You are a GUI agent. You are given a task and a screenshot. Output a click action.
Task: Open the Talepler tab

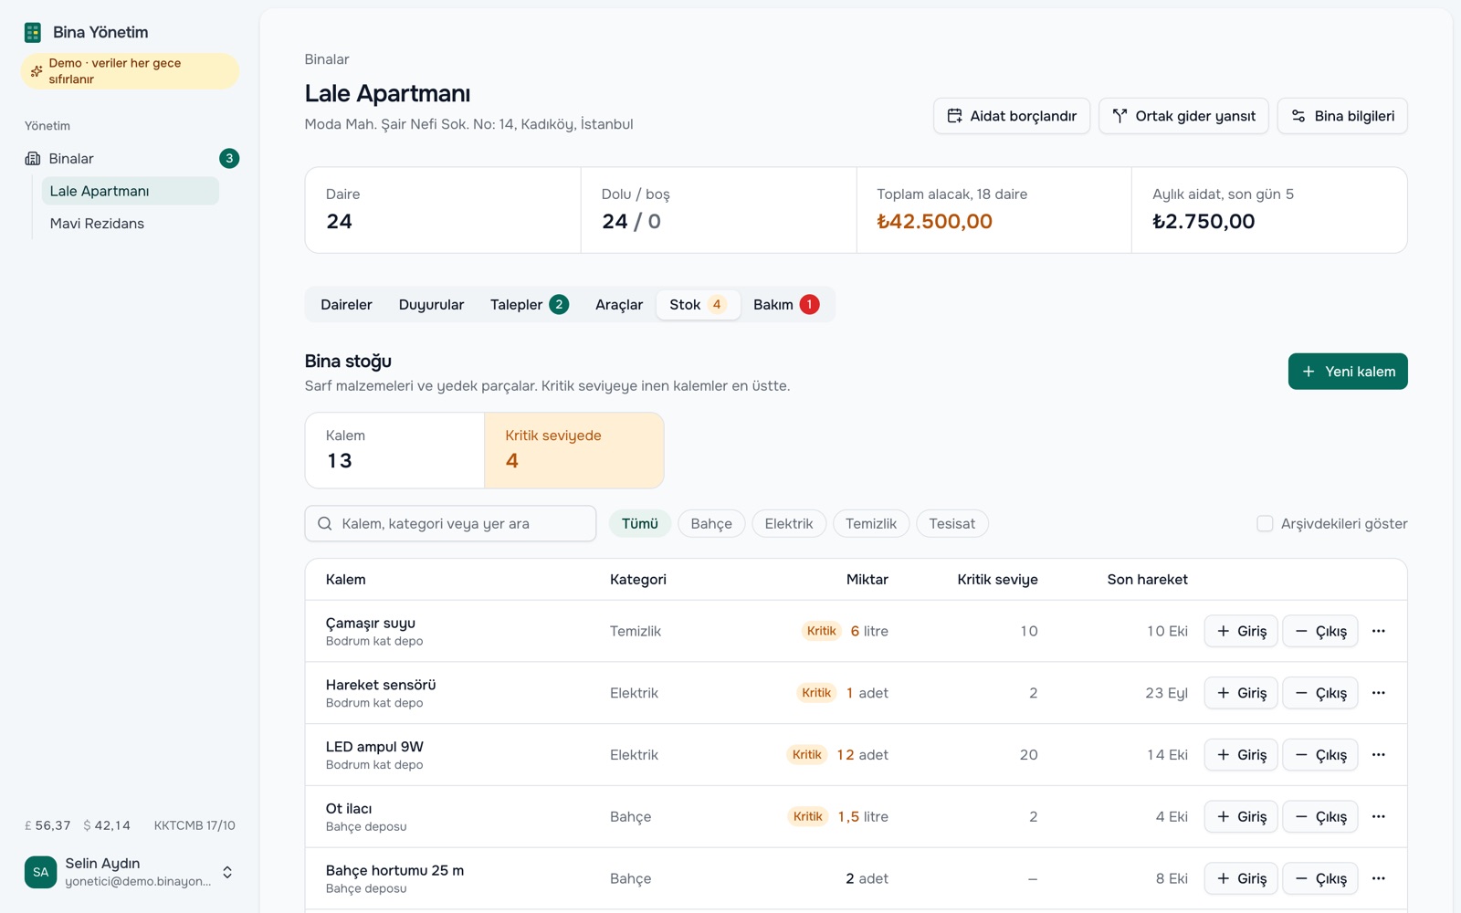(x=530, y=305)
